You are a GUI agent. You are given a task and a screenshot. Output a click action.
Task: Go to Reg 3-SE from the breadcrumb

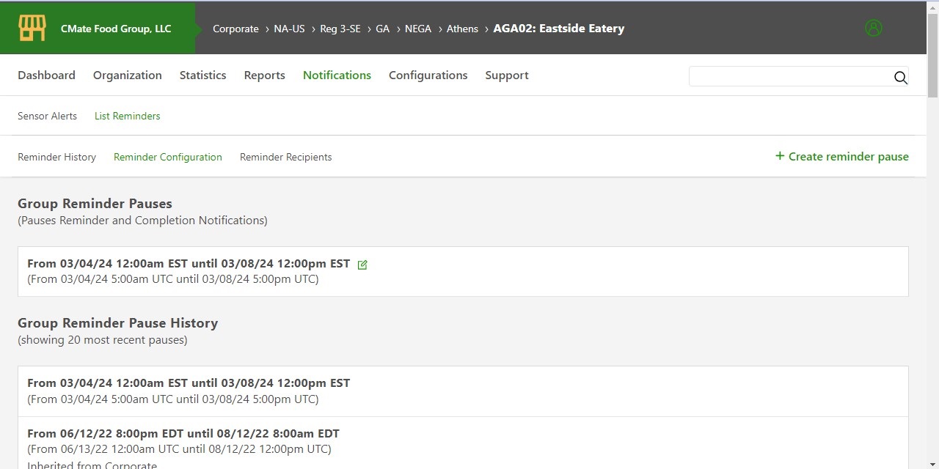(x=340, y=29)
